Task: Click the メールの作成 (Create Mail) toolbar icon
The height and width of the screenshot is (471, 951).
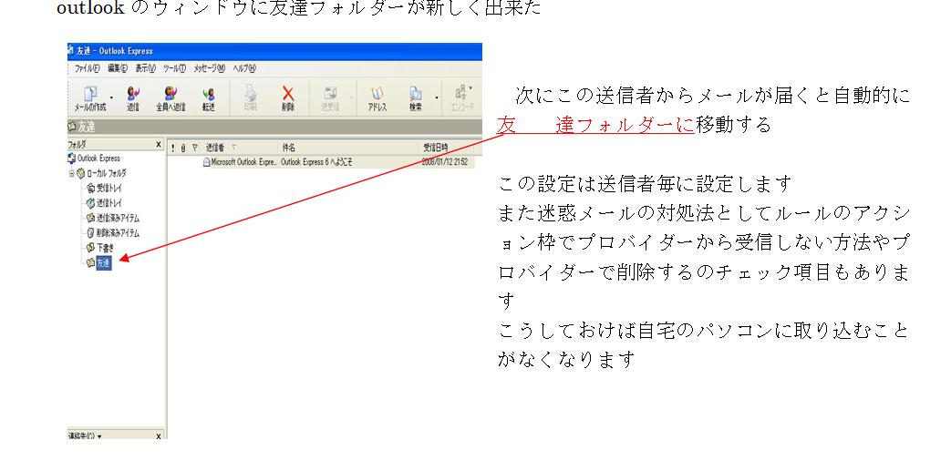Action: (x=89, y=98)
